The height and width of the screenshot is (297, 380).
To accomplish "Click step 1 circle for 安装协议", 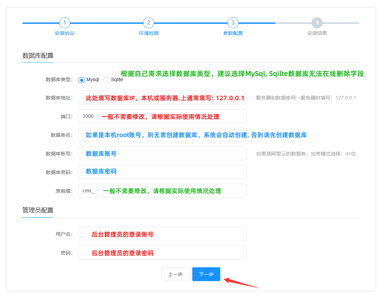I will click(x=65, y=23).
